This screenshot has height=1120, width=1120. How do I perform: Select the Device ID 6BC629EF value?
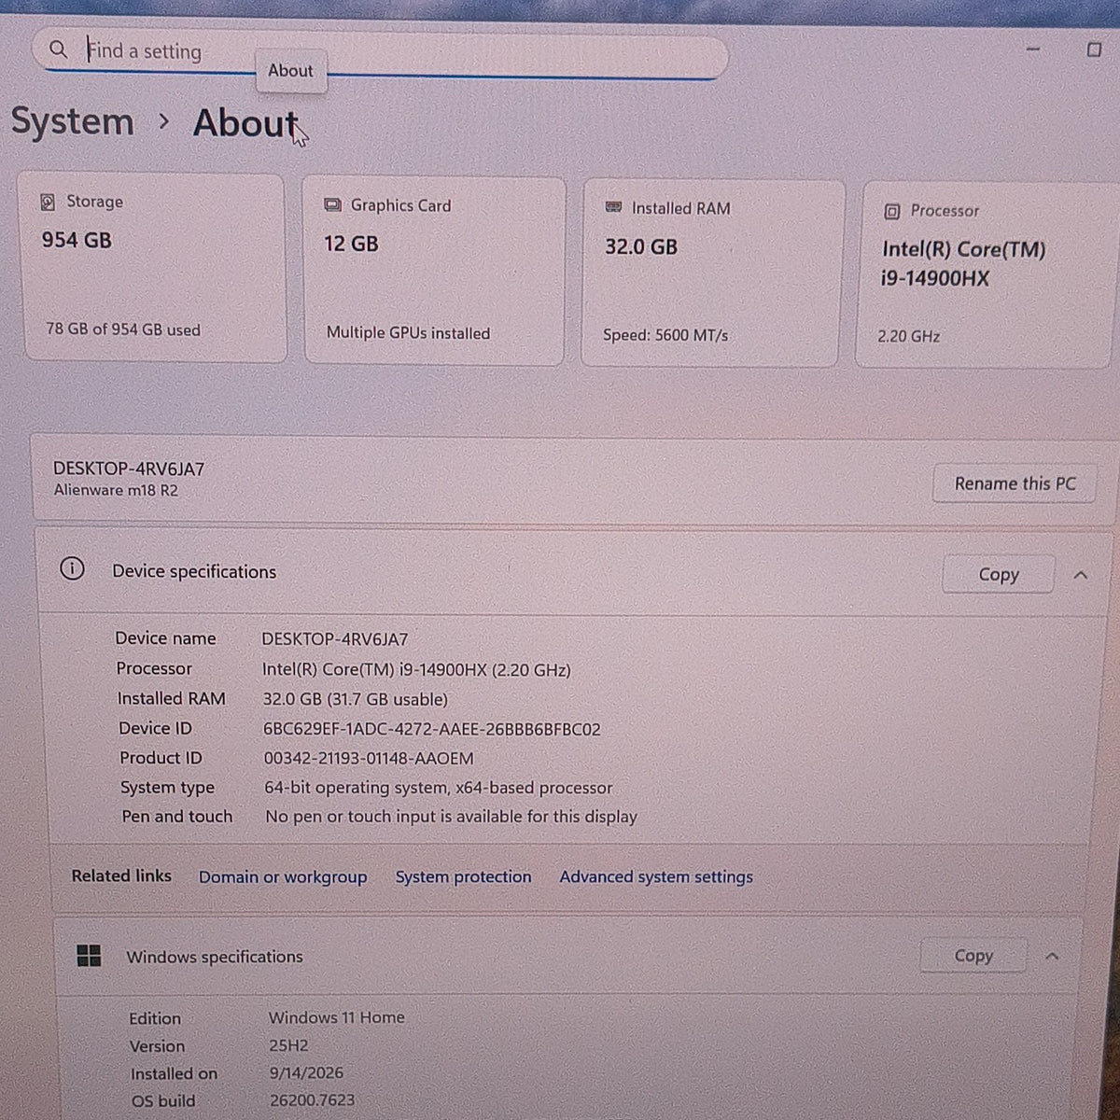[432, 729]
